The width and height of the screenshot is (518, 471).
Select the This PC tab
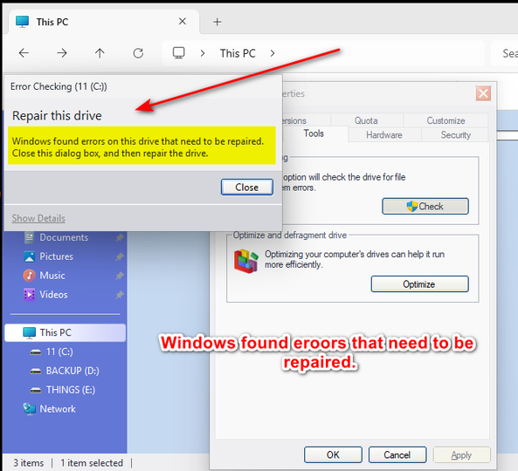104,22
